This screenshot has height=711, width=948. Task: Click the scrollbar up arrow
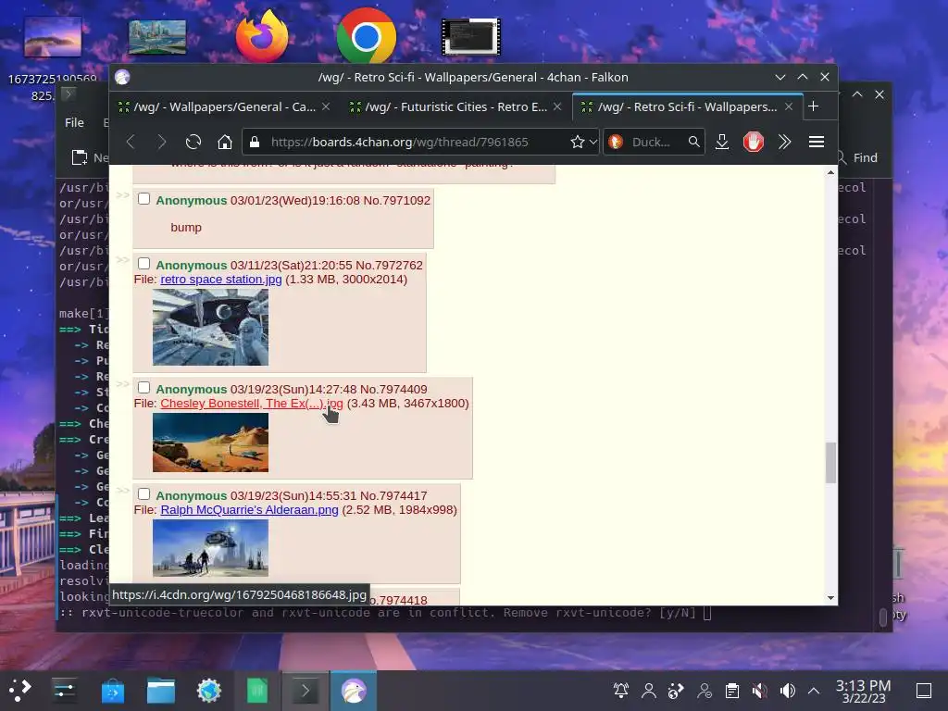coord(831,173)
